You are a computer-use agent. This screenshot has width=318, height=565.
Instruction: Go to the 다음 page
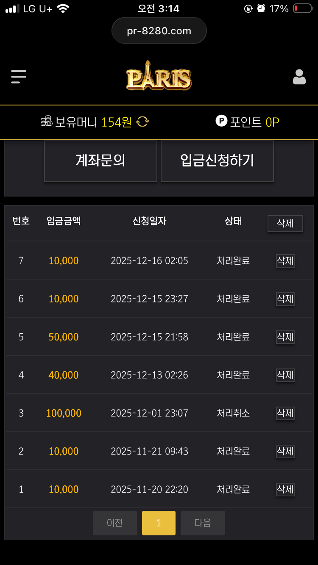click(x=203, y=523)
